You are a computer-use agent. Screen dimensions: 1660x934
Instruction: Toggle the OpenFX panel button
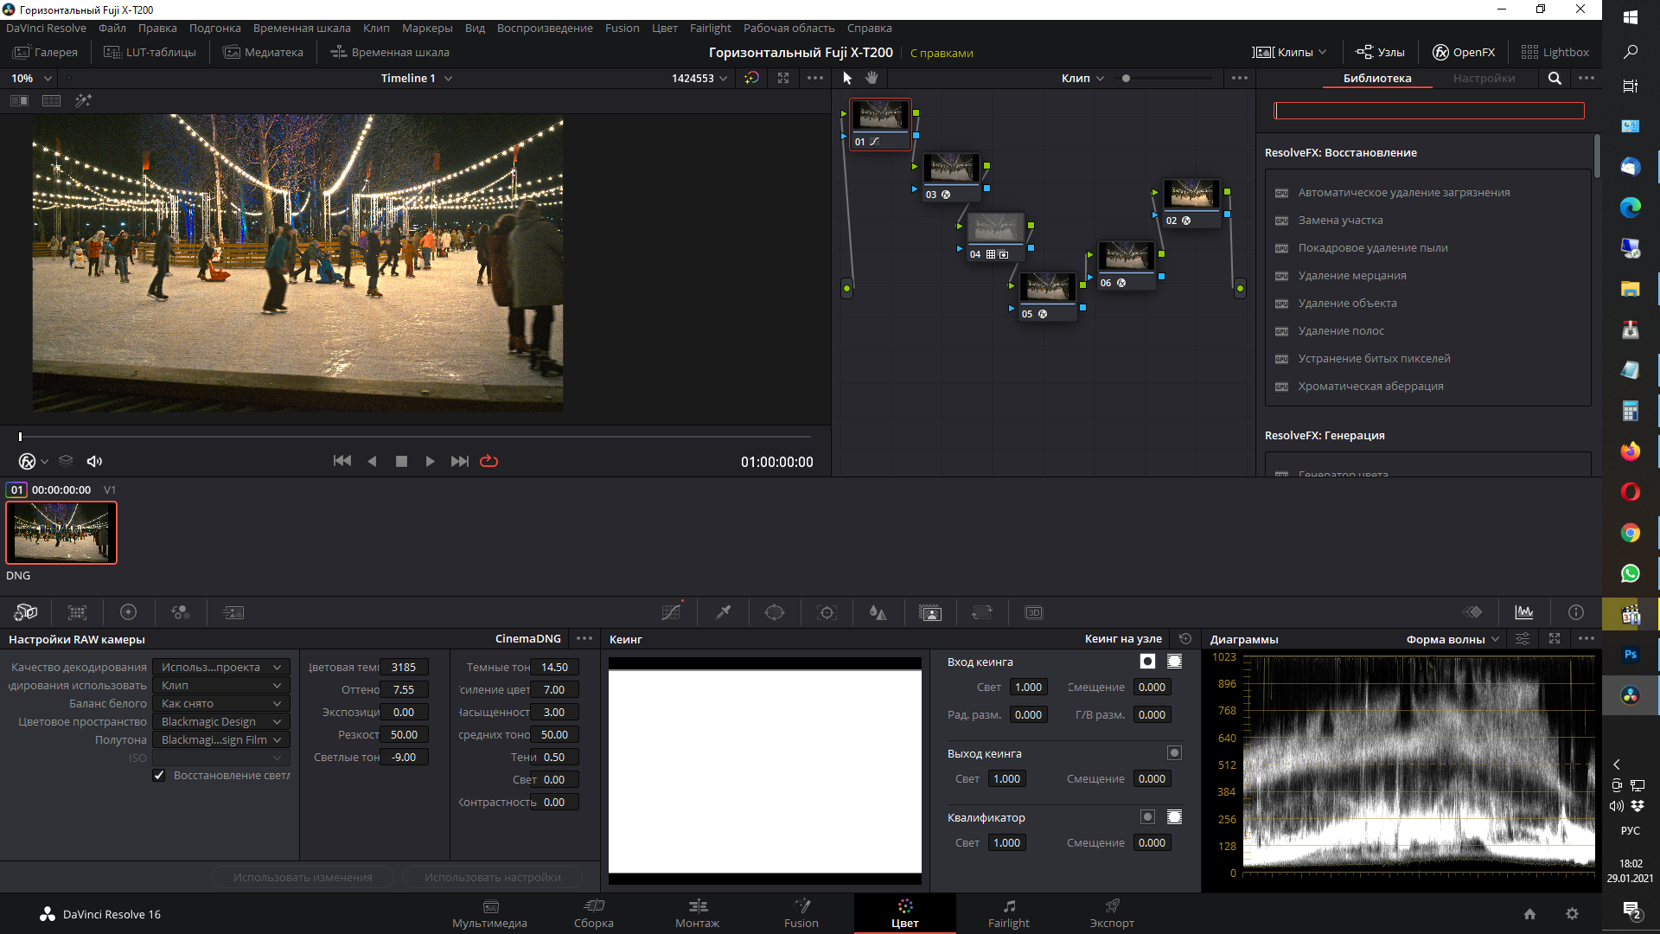pos(1464,52)
